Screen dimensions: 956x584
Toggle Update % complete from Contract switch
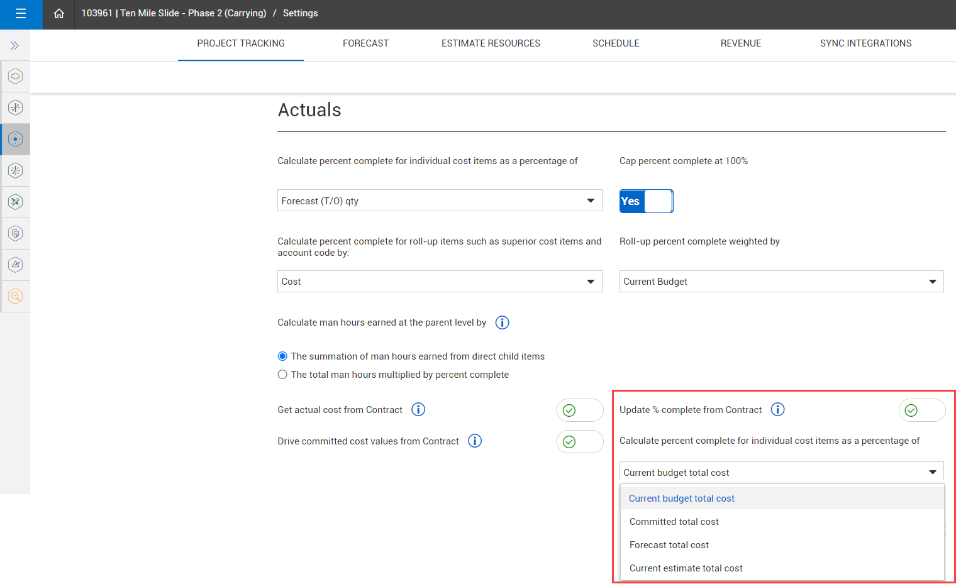pos(922,410)
